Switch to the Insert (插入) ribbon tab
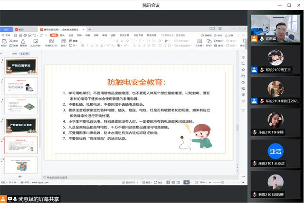The image size is (304, 203). click(62, 35)
